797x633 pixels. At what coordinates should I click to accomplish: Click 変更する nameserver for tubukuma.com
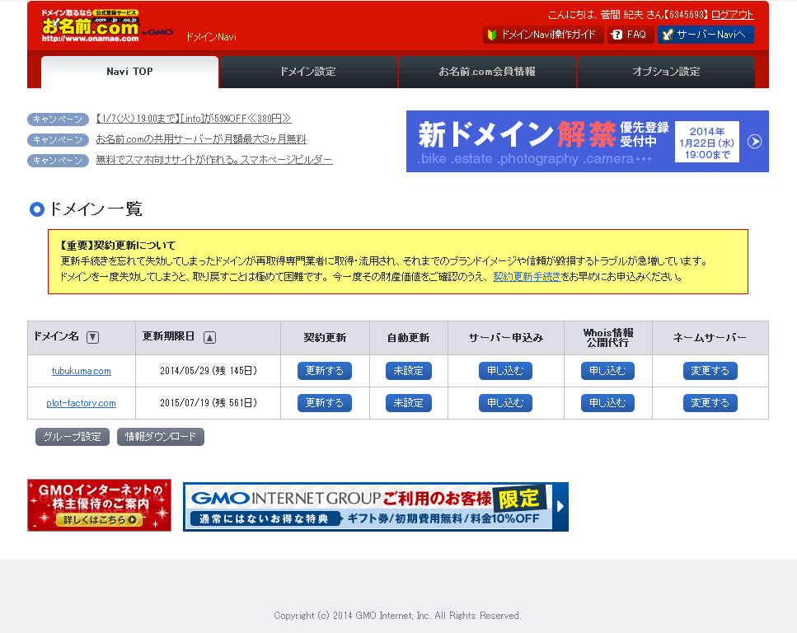pyautogui.click(x=710, y=371)
